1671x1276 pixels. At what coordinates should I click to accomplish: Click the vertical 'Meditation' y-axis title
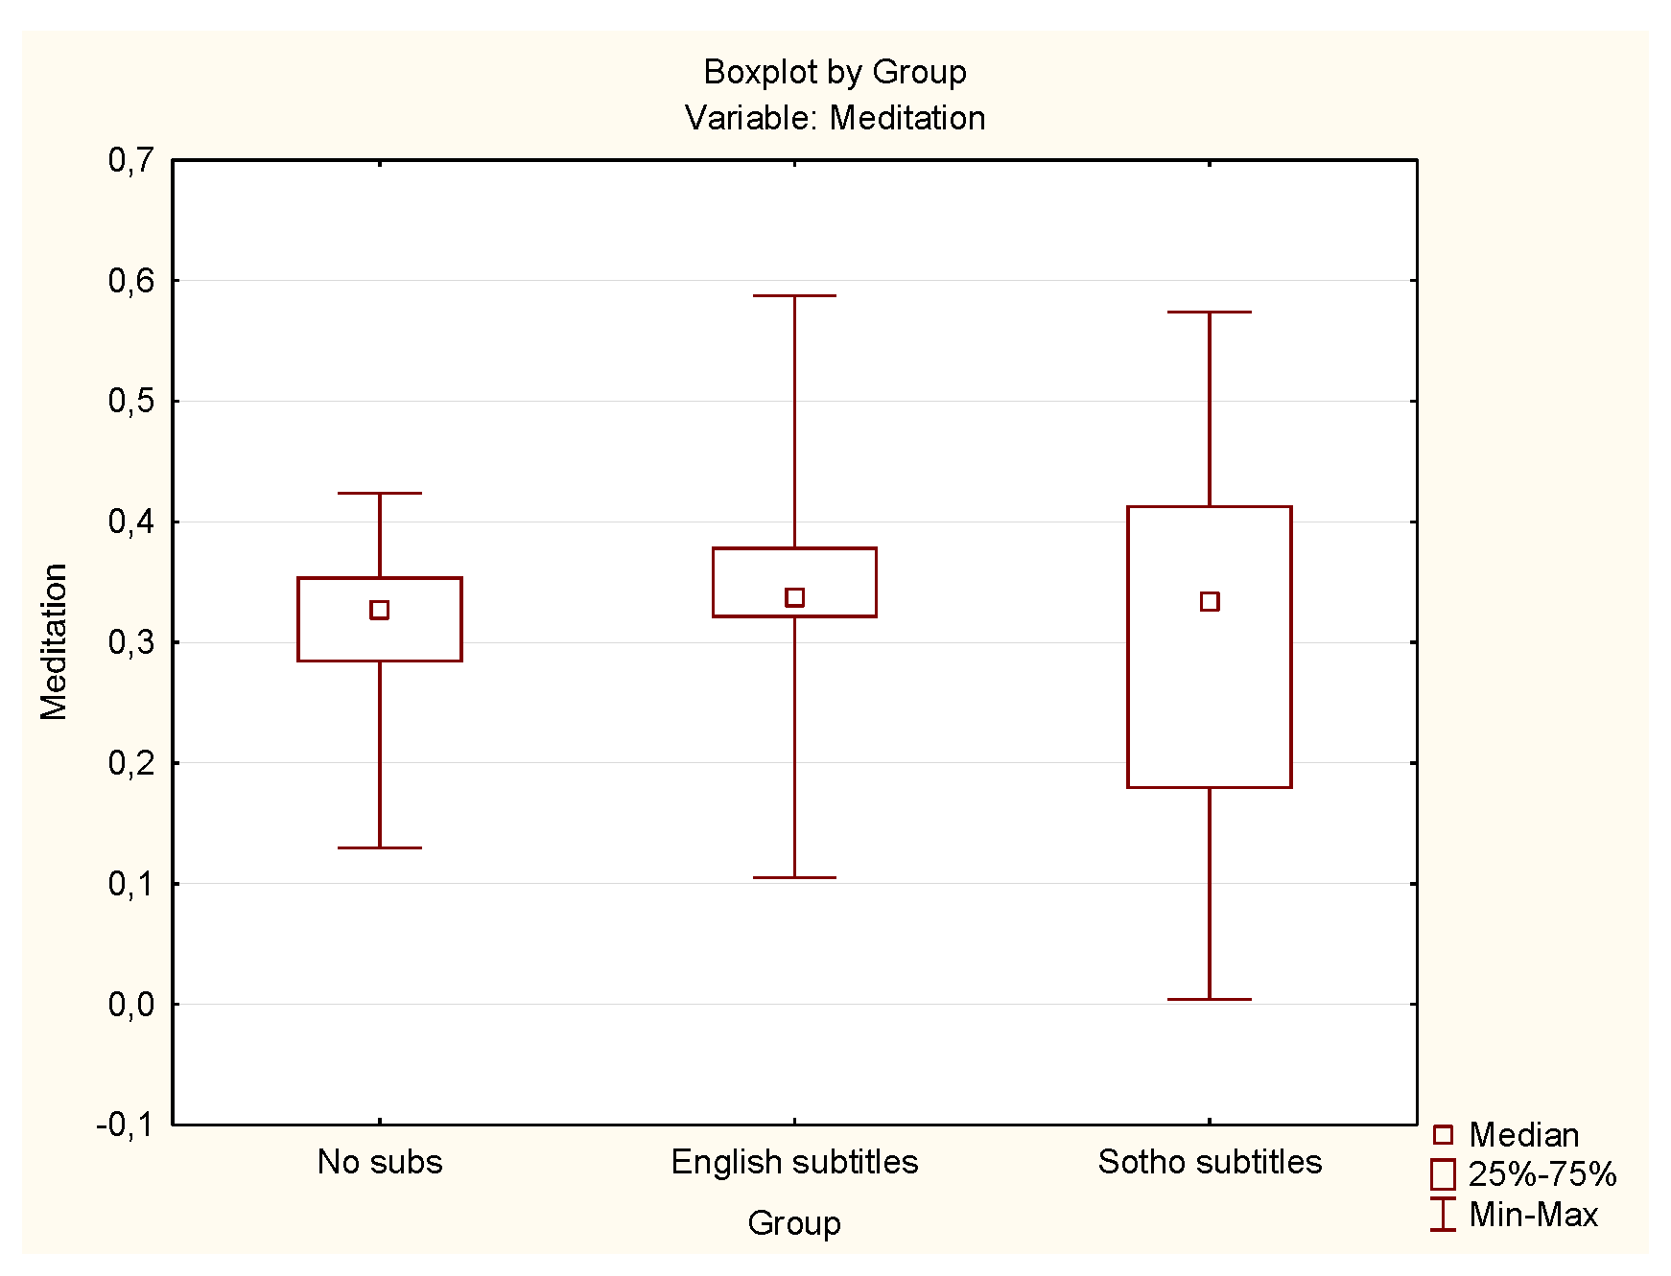pyautogui.click(x=54, y=641)
